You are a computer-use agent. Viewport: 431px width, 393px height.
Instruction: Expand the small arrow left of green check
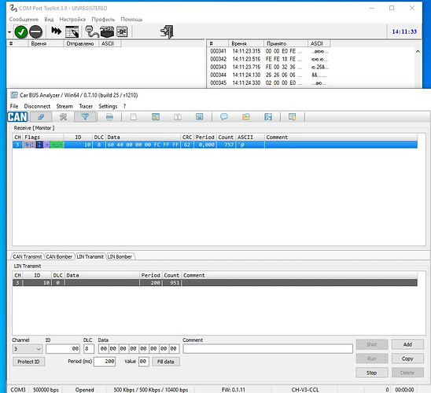[9, 32]
